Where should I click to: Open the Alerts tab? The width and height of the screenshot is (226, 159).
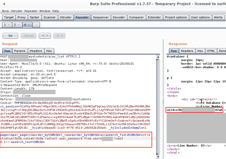pos(218,17)
